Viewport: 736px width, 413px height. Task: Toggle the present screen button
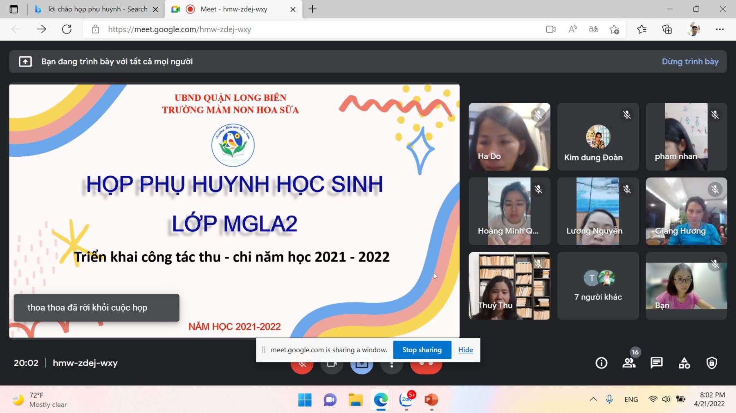pyautogui.click(x=361, y=367)
